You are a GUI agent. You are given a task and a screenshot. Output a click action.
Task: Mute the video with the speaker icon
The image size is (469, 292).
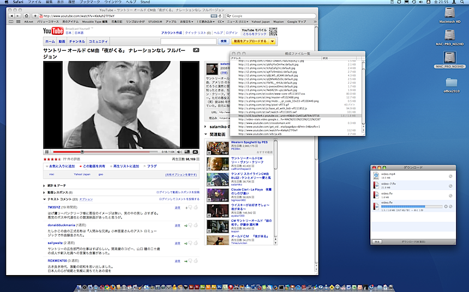pyautogui.click(x=179, y=152)
